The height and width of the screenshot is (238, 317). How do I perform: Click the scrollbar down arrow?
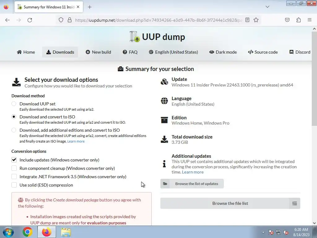(315, 223)
